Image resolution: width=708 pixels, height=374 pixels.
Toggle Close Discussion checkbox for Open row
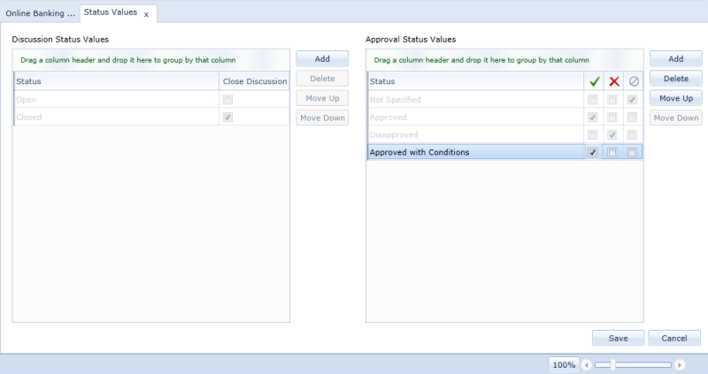tap(228, 99)
